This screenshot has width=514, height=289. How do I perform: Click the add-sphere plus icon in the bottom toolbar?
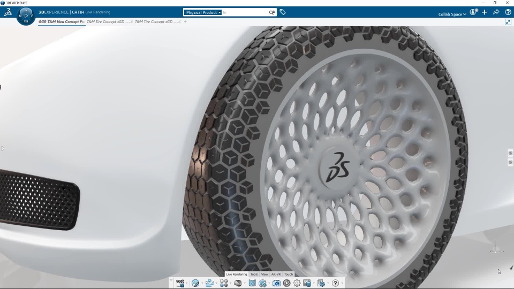pyautogui.click(x=262, y=283)
